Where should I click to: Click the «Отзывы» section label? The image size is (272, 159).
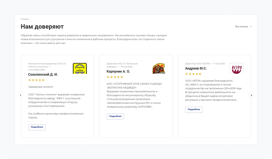click(25, 19)
